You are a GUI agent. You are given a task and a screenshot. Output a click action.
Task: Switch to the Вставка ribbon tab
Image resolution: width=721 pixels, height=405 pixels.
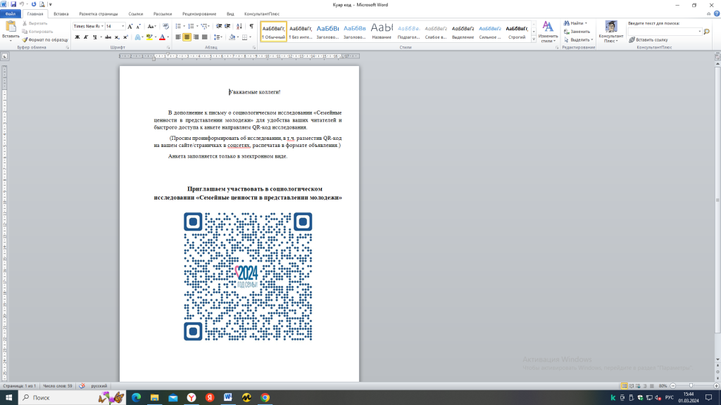tap(61, 13)
